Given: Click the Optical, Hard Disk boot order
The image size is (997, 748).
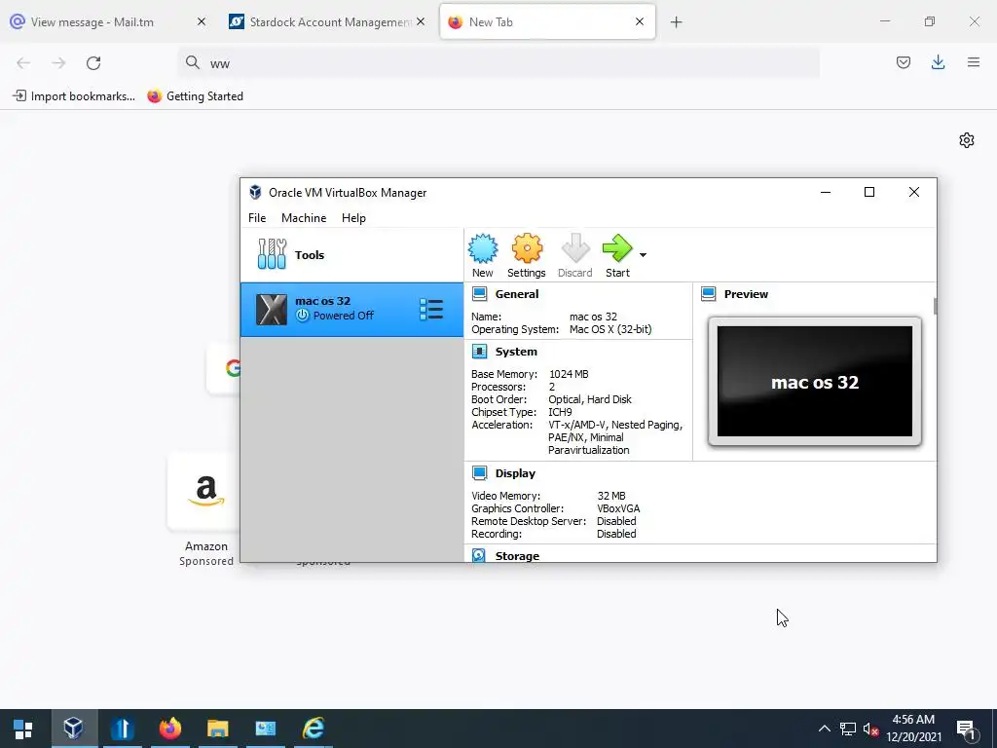Looking at the screenshot, I should (x=589, y=399).
